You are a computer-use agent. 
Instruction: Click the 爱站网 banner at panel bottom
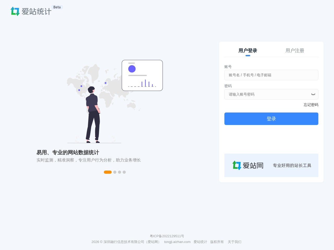[x=271, y=165]
